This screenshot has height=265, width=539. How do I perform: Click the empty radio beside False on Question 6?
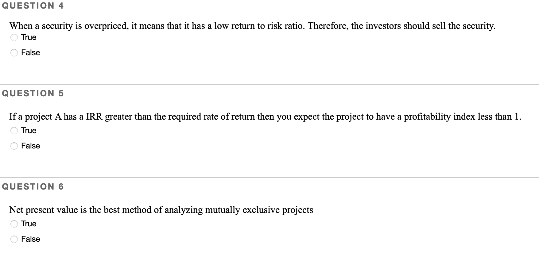(x=14, y=239)
